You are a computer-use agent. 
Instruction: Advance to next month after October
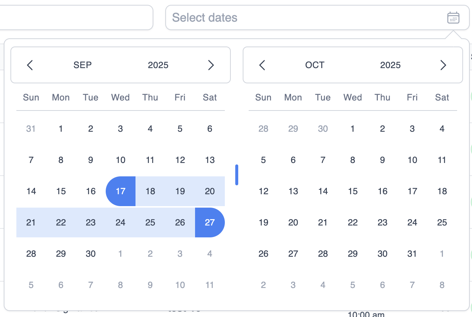click(443, 65)
